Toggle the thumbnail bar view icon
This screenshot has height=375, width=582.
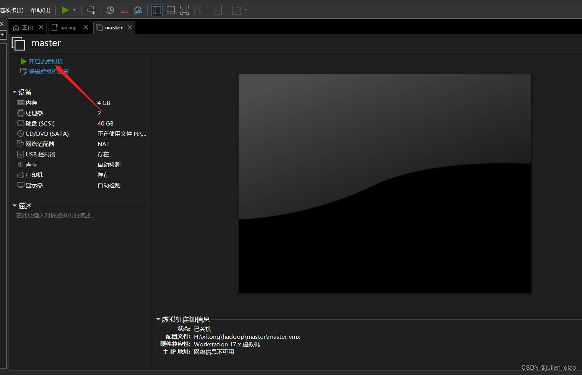[x=171, y=10]
